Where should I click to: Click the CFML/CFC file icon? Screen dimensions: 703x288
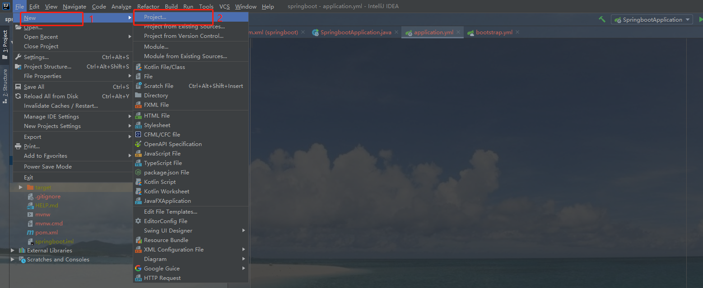click(138, 135)
